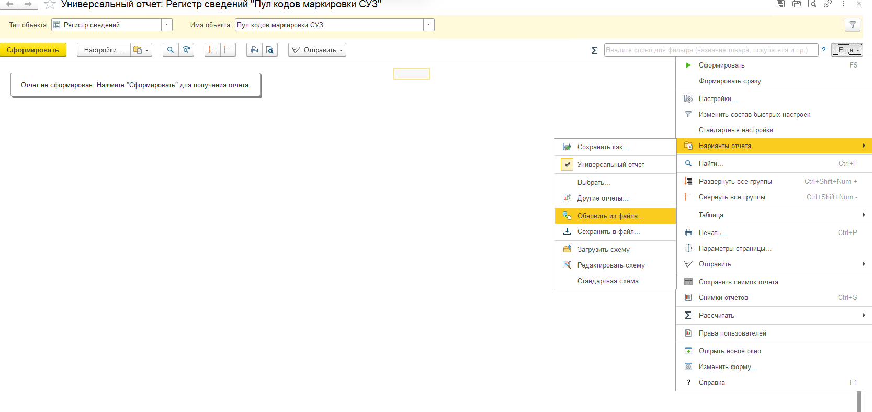Click the Настройки... toolbar button
Image resolution: width=872 pixels, height=412 pixels.
104,50
